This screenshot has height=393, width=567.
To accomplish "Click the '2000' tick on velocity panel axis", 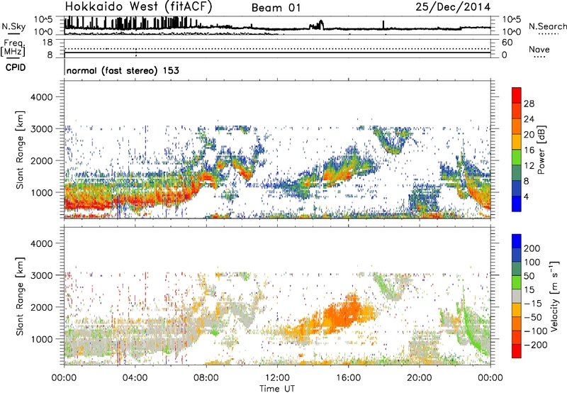I will (41, 307).
